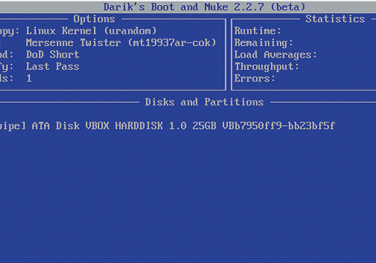Viewport: 376px width, 263px height.
Task: Select the Remaining: statistic label
Action: 264,43
